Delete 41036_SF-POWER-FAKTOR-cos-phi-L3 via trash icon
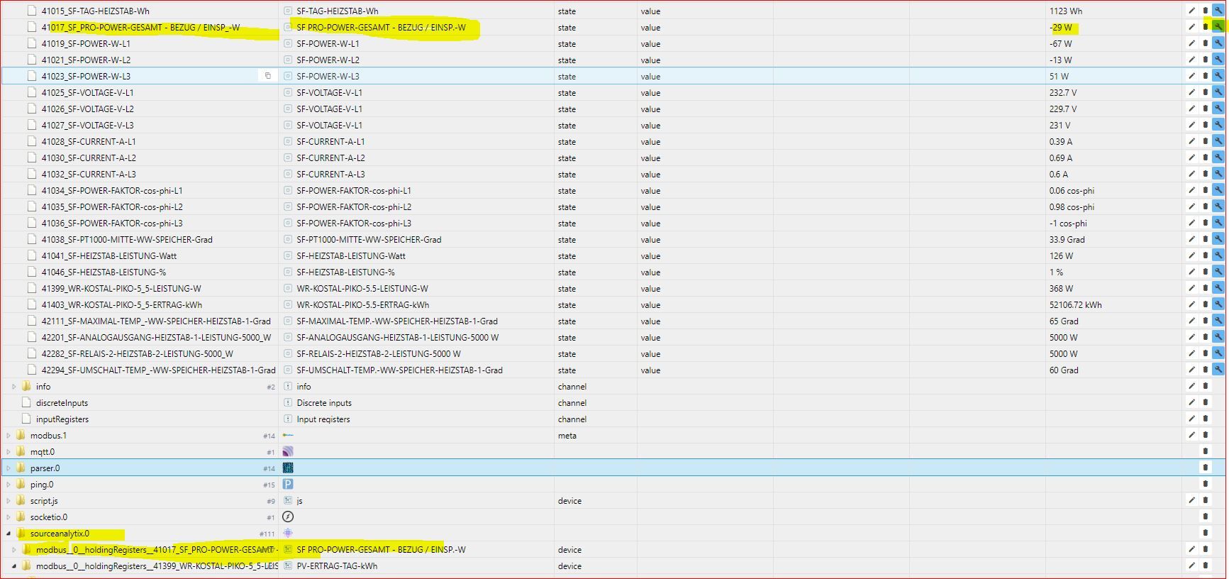1229x579 pixels. tap(1205, 223)
